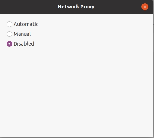Select the Manual proxy radio button
The height and width of the screenshot is (138, 154).
point(9,34)
